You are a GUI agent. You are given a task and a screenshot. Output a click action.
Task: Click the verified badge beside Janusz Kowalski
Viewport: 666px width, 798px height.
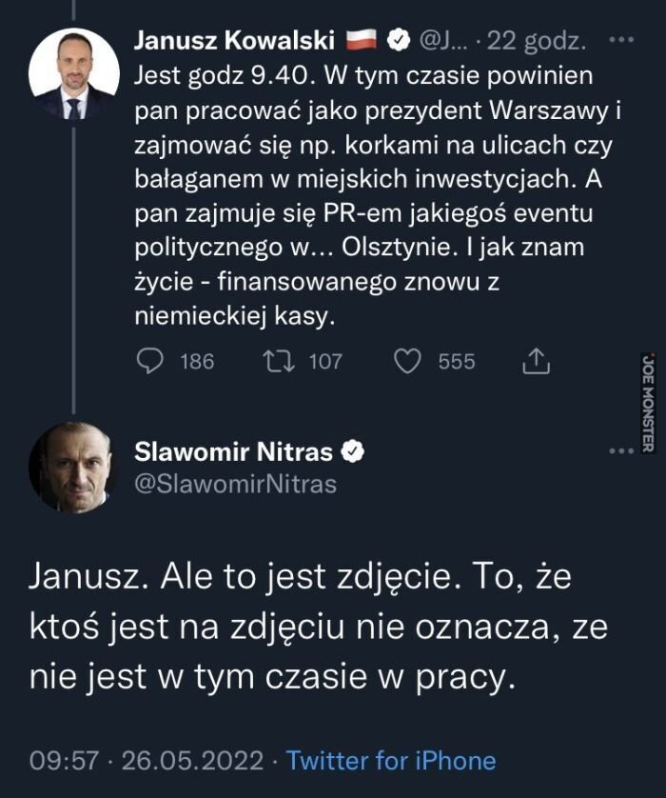point(402,40)
